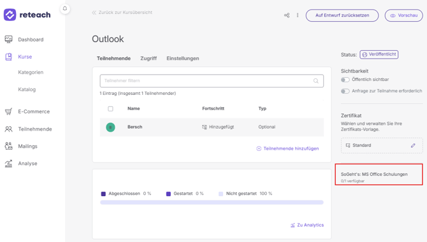This screenshot has width=427, height=242.
Task: Click the Hinzugefügt progress cell
Action: (x=218, y=127)
